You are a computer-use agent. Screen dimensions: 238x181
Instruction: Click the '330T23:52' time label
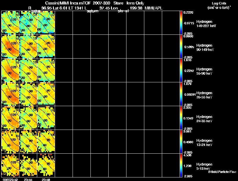pyautogui.click(x=10, y=180)
